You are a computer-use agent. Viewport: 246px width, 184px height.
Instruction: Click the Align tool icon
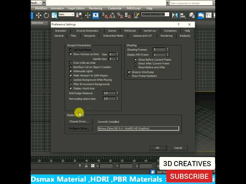tap(183, 15)
